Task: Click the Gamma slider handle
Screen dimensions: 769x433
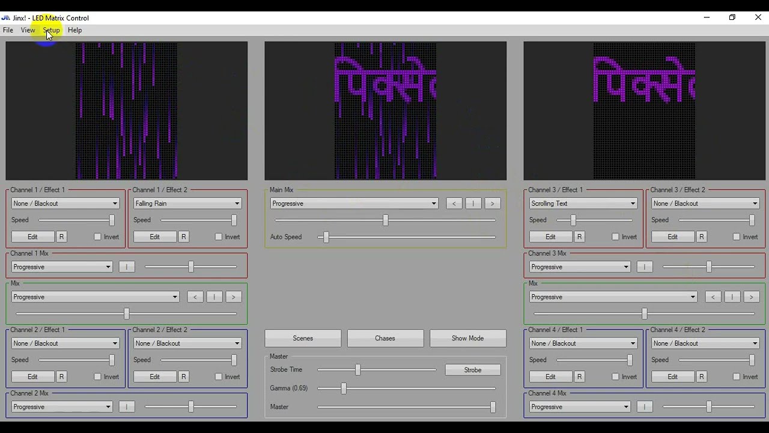Action: click(344, 388)
